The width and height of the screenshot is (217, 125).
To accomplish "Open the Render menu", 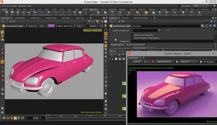I will click(x=14, y=6).
